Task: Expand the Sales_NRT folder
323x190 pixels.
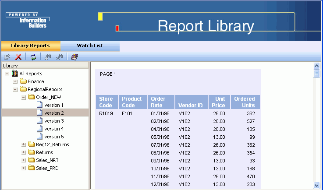Action: coord(24,160)
